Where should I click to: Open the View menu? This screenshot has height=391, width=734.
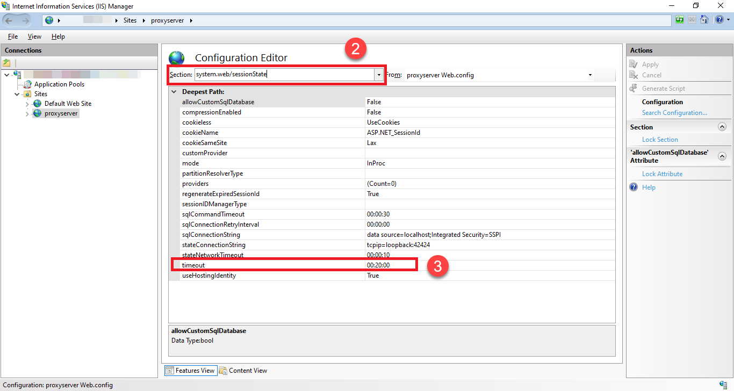[x=34, y=37]
